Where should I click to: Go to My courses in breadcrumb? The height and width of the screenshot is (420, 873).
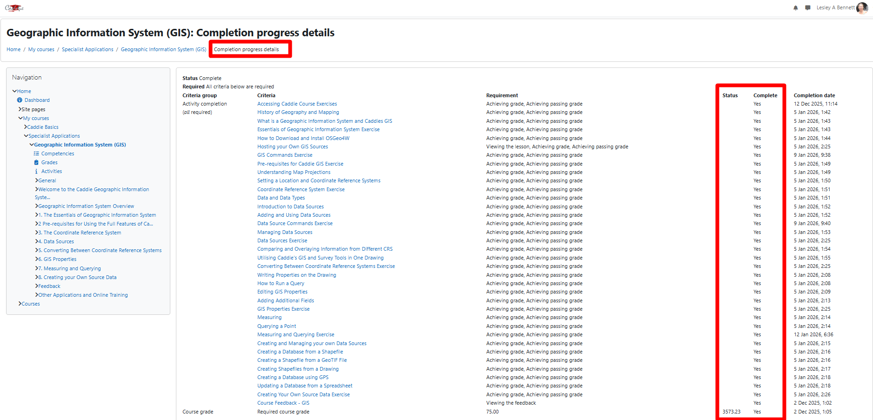[41, 49]
